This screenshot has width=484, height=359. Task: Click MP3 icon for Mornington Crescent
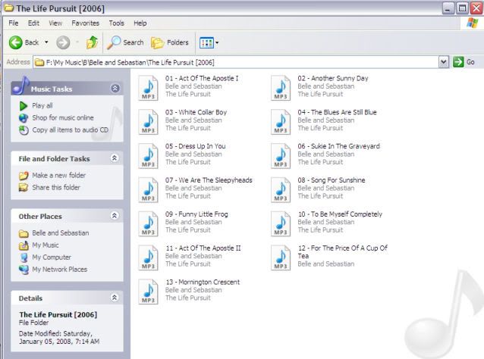(148, 292)
